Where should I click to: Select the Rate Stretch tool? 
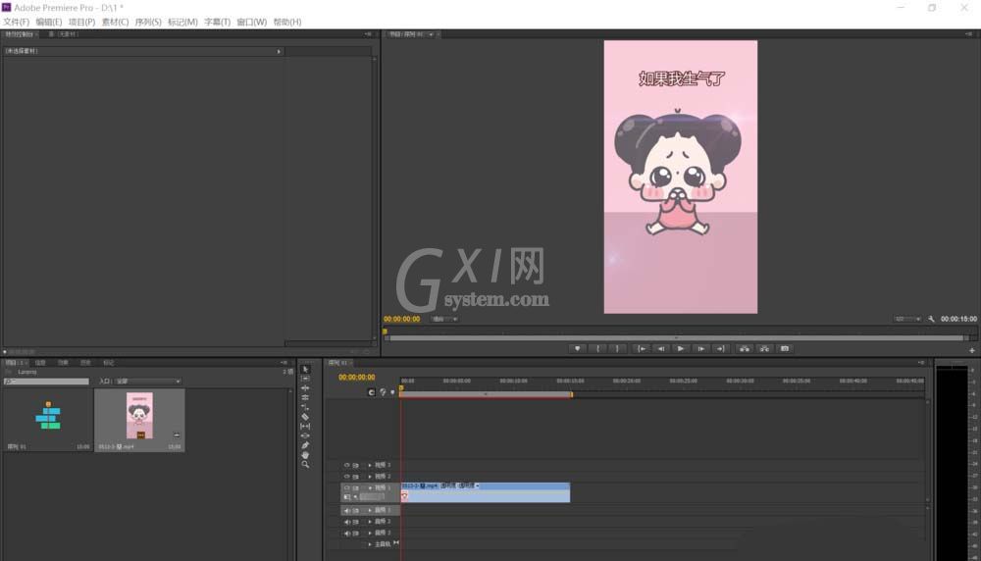[x=305, y=407]
